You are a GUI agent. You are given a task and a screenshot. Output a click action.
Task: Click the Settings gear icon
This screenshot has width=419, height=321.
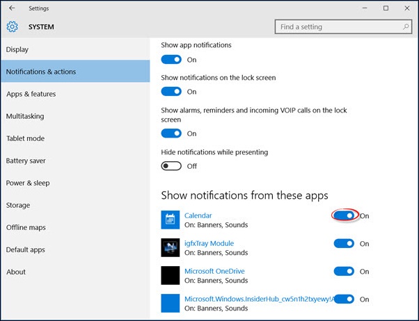(13, 26)
